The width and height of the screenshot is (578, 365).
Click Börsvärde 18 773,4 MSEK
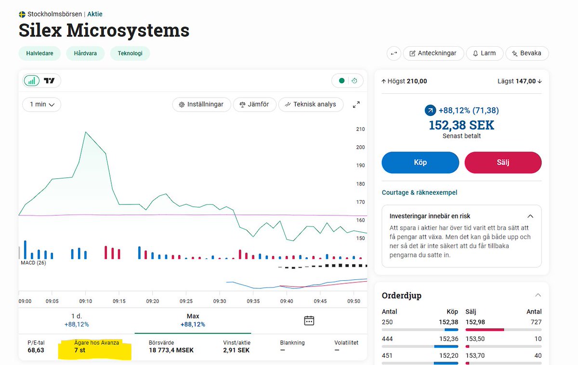pyautogui.click(x=171, y=346)
